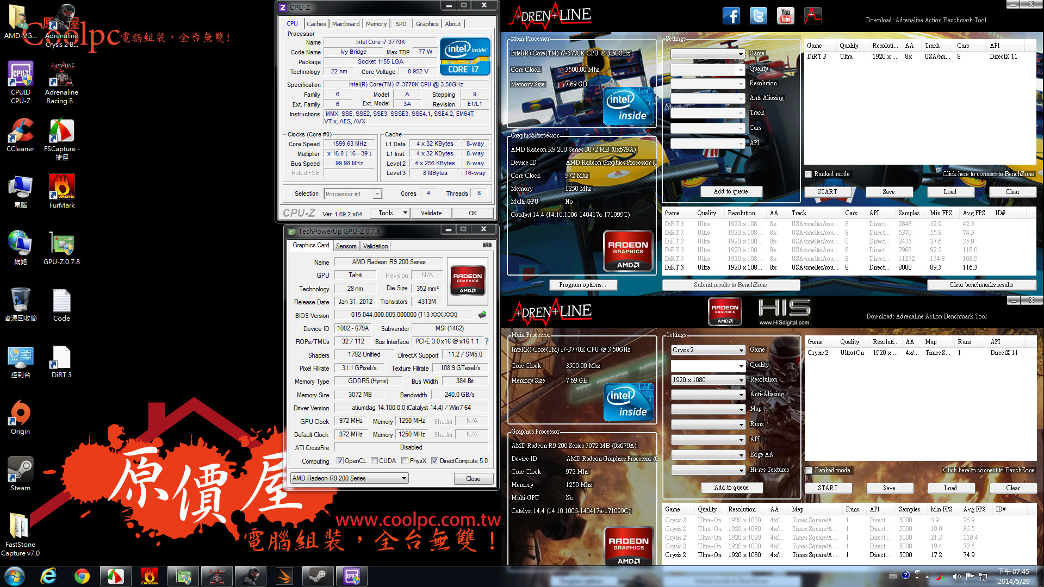Open Adrenaline Crysis 2 Benchmark desktop shortcut
Viewport: 1044px width, 587px height.
point(62,26)
